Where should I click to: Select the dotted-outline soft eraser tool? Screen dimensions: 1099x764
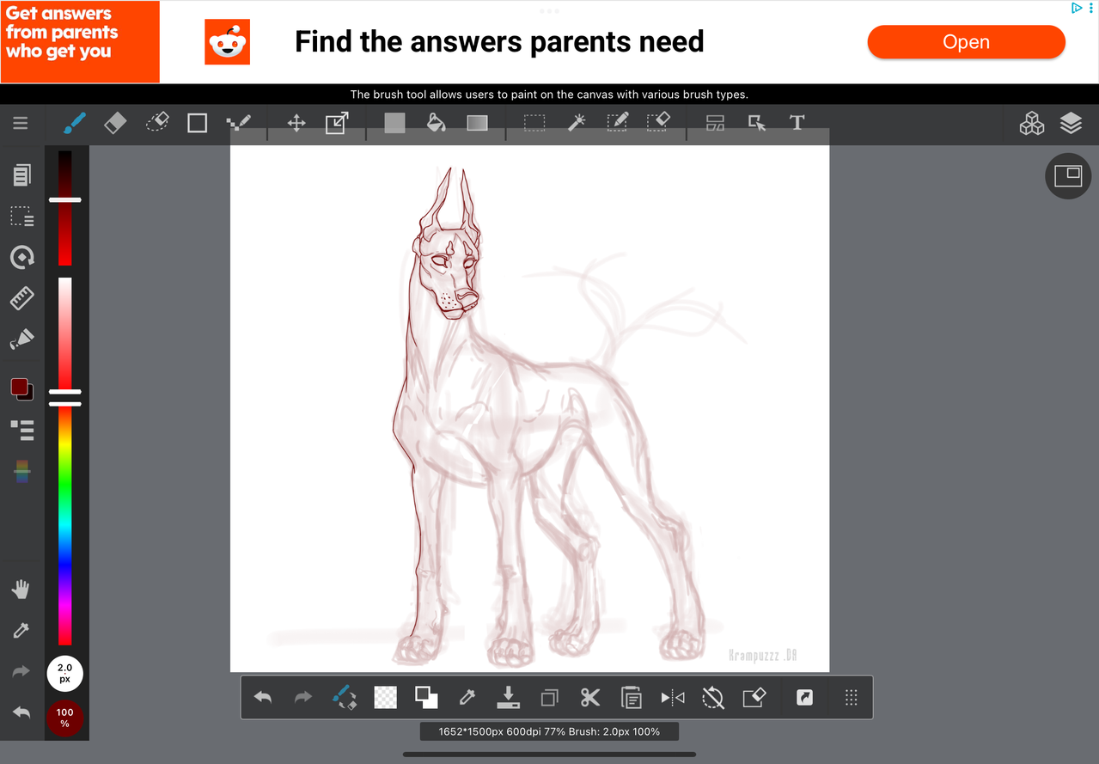pyautogui.click(x=157, y=123)
